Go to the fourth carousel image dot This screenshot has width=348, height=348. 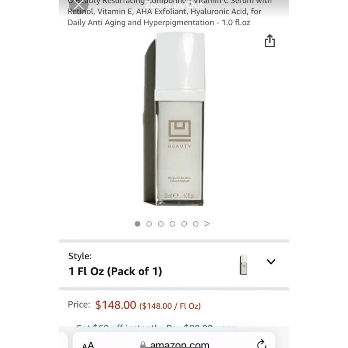(172, 224)
